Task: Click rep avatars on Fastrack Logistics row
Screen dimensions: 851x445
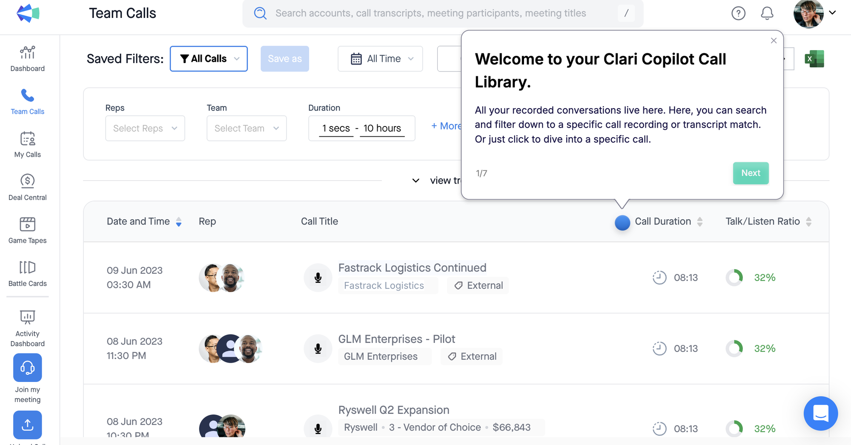Action: click(x=221, y=278)
